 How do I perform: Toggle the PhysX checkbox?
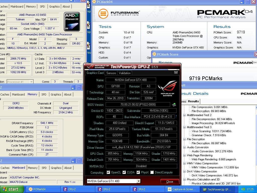point(138,172)
